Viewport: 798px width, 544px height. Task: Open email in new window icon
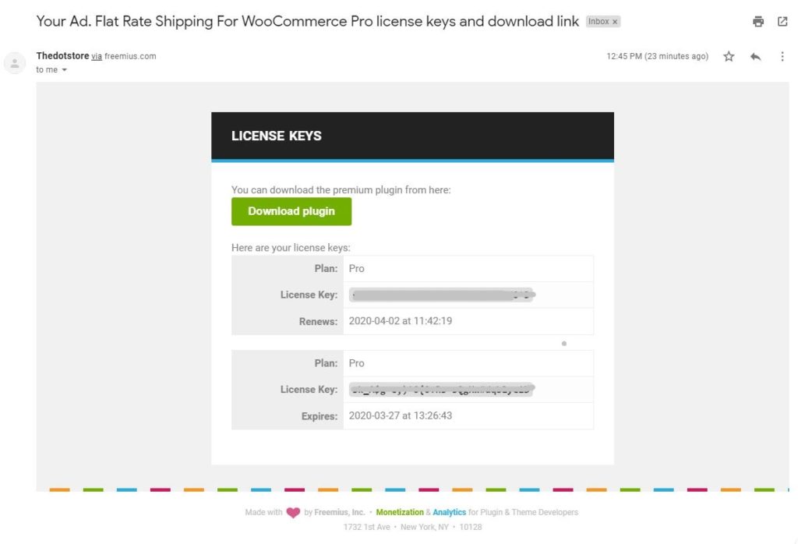pos(782,21)
